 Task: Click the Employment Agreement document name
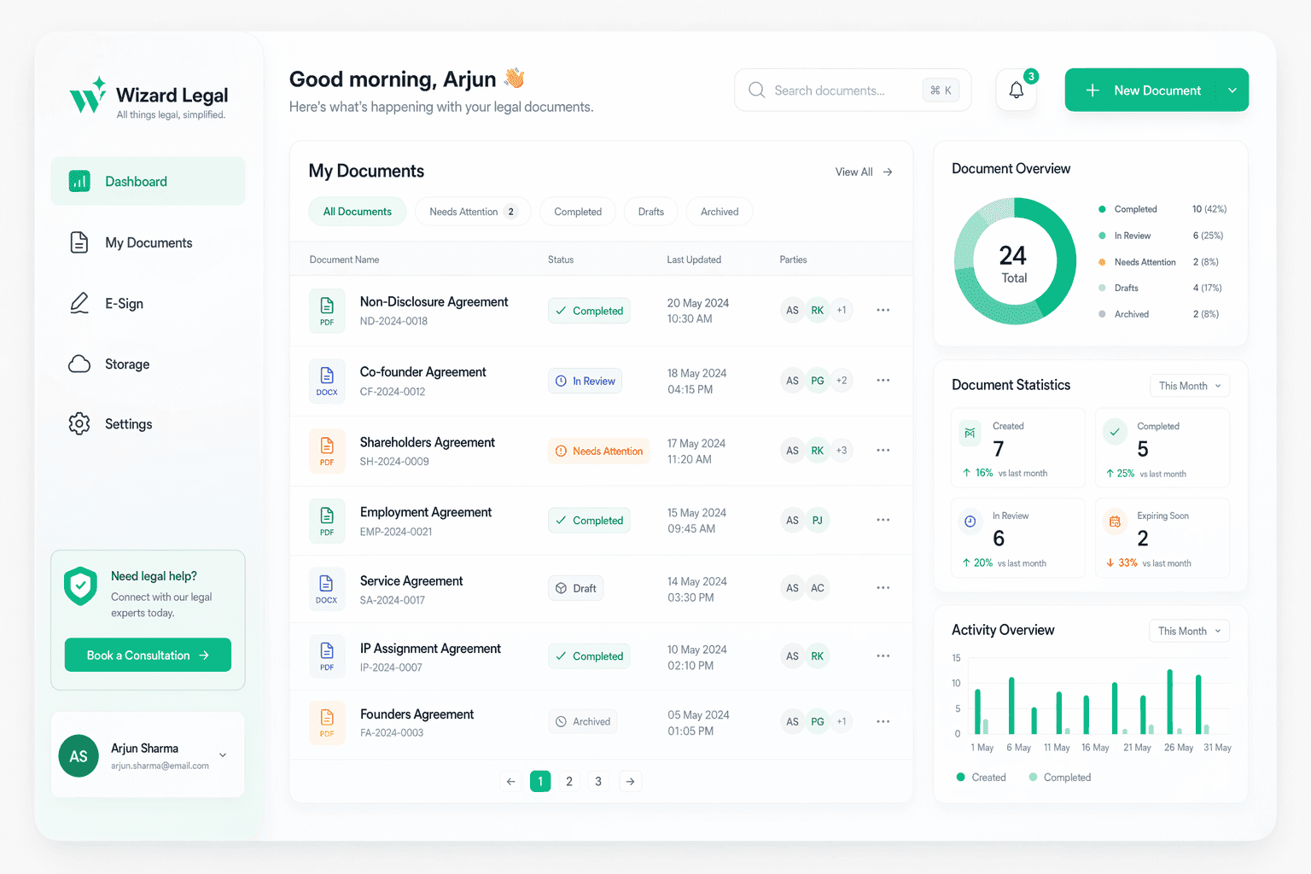pos(426,512)
